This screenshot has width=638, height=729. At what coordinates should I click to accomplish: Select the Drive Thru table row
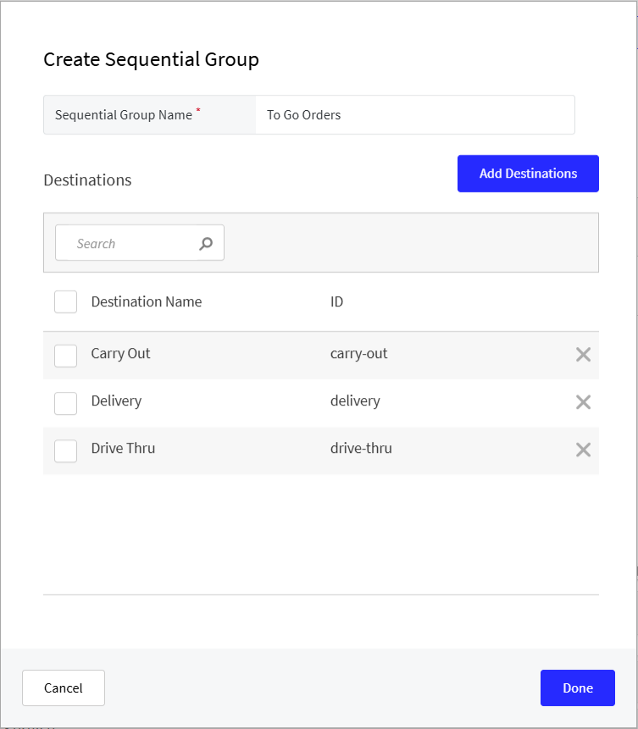pyautogui.click(x=254, y=450)
